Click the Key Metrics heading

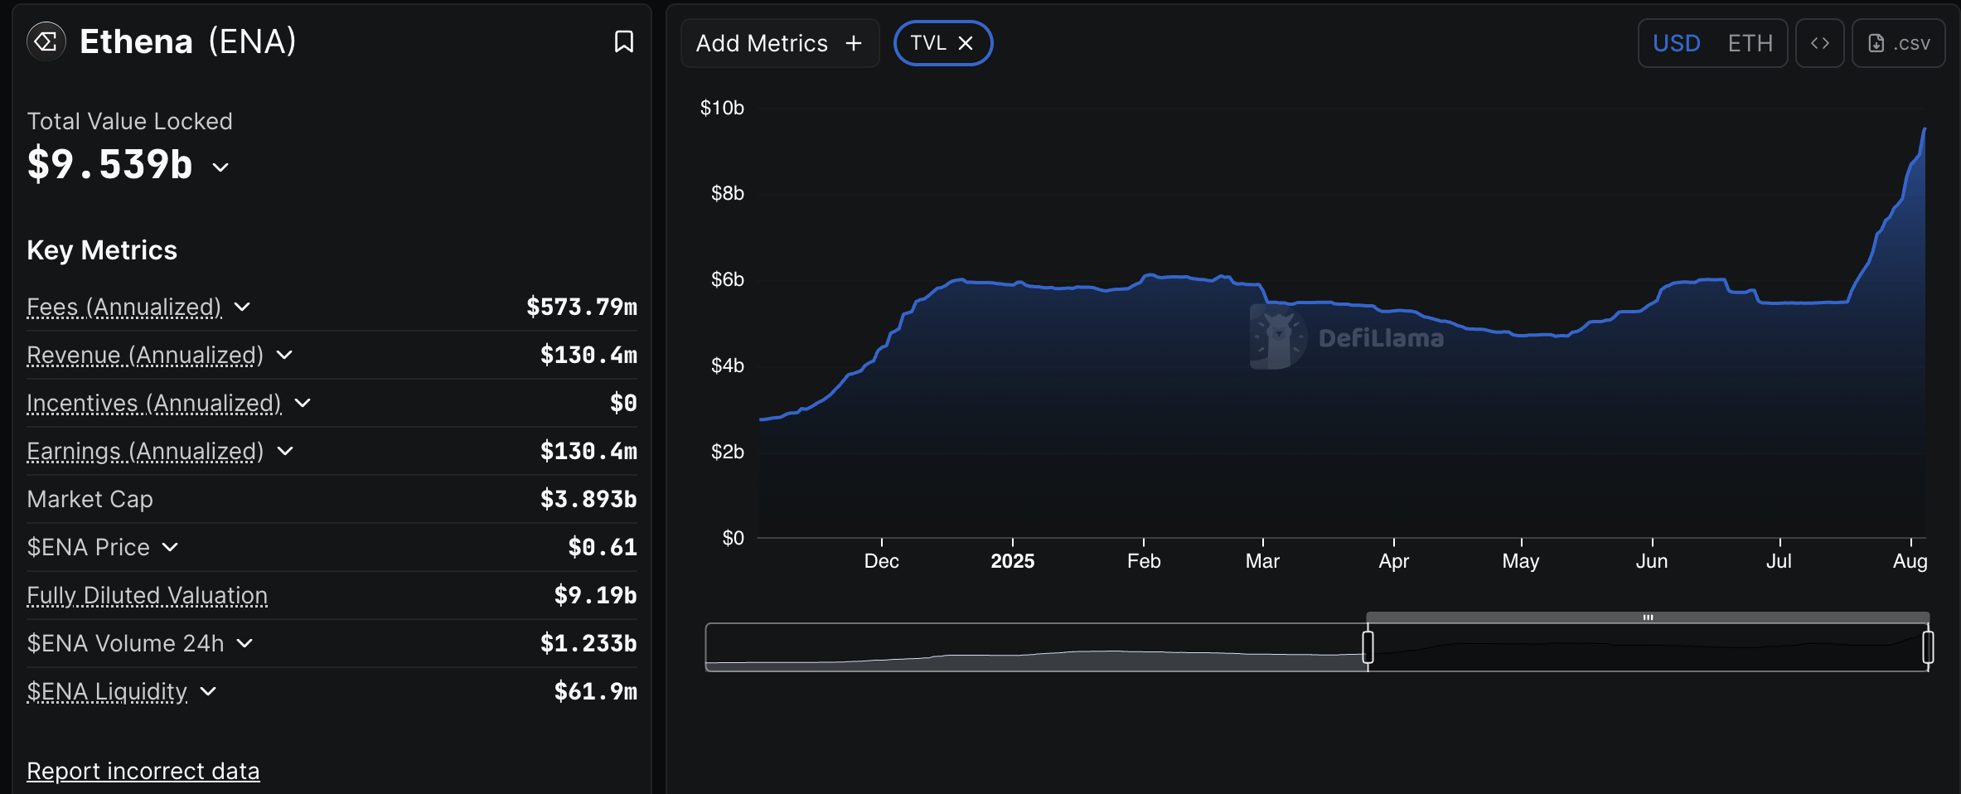[x=102, y=250]
